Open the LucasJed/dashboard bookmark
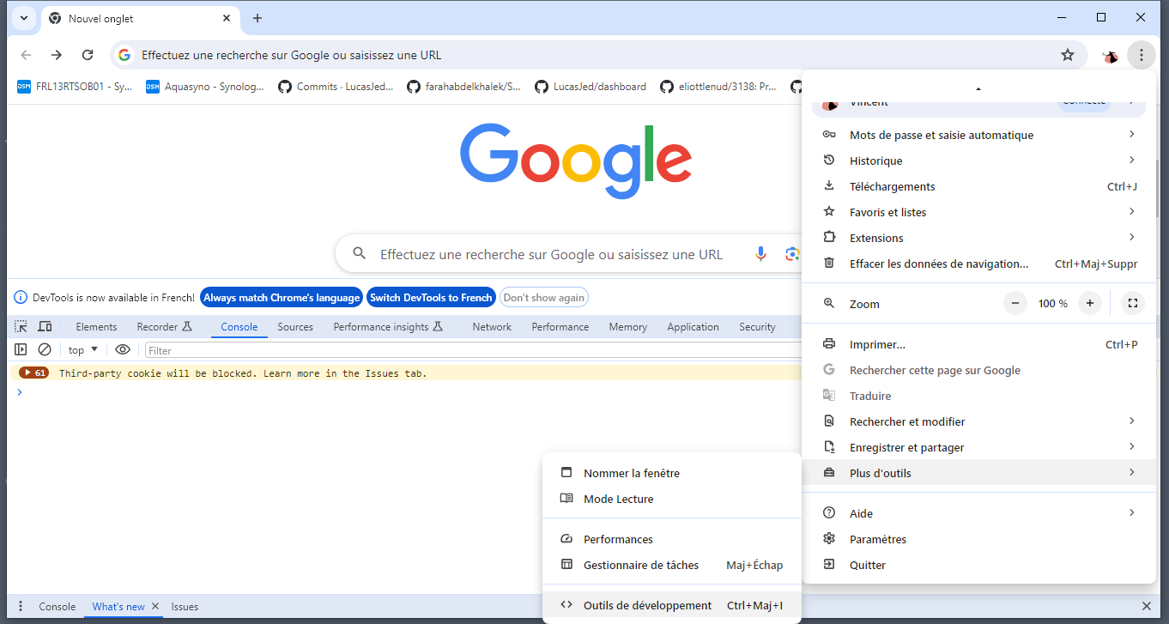Viewport: 1169px width, 624px height. (591, 87)
